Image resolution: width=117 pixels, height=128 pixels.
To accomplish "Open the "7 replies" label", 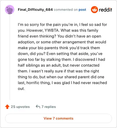I will point(49,107).
